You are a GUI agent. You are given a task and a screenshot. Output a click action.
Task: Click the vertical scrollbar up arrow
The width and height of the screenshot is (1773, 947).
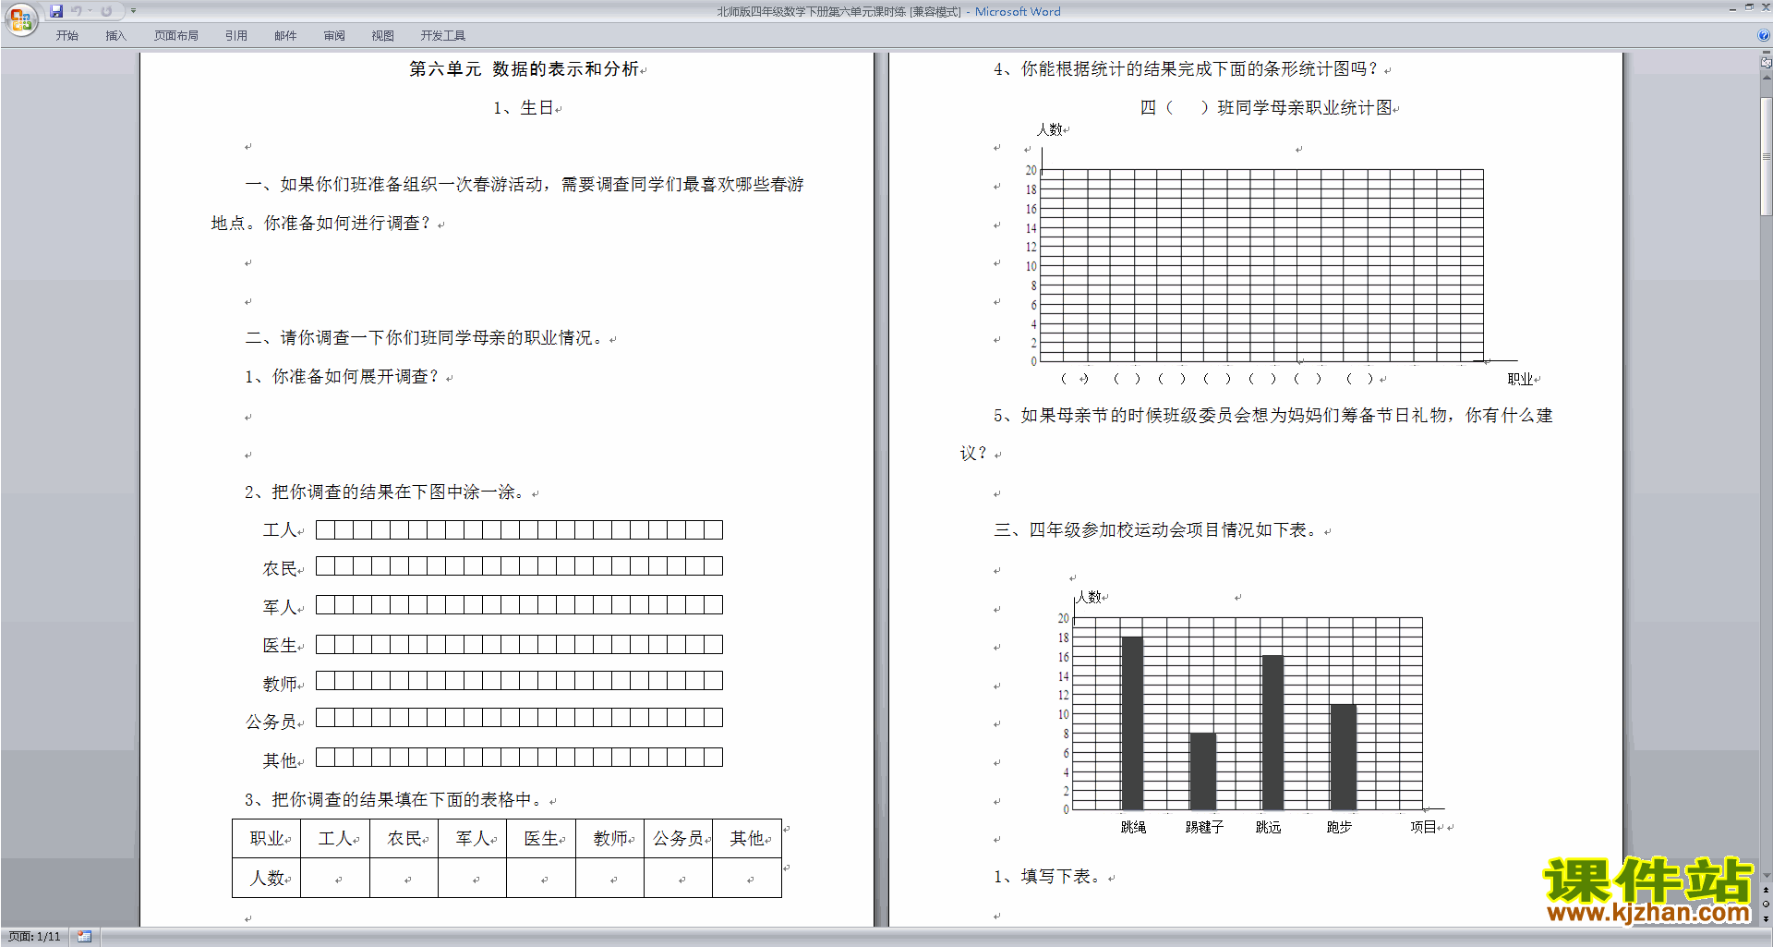coord(1767,78)
